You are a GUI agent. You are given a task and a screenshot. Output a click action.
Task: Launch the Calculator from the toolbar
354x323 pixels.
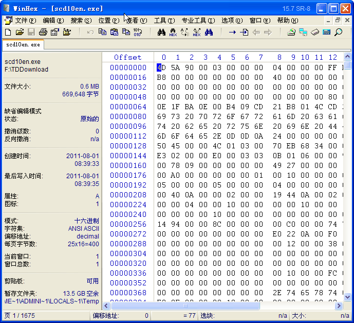(326, 32)
